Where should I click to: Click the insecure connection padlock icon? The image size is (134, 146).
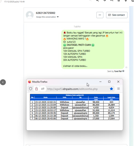pyautogui.click(x=37, y=89)
